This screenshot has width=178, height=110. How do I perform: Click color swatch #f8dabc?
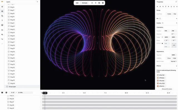158,78
